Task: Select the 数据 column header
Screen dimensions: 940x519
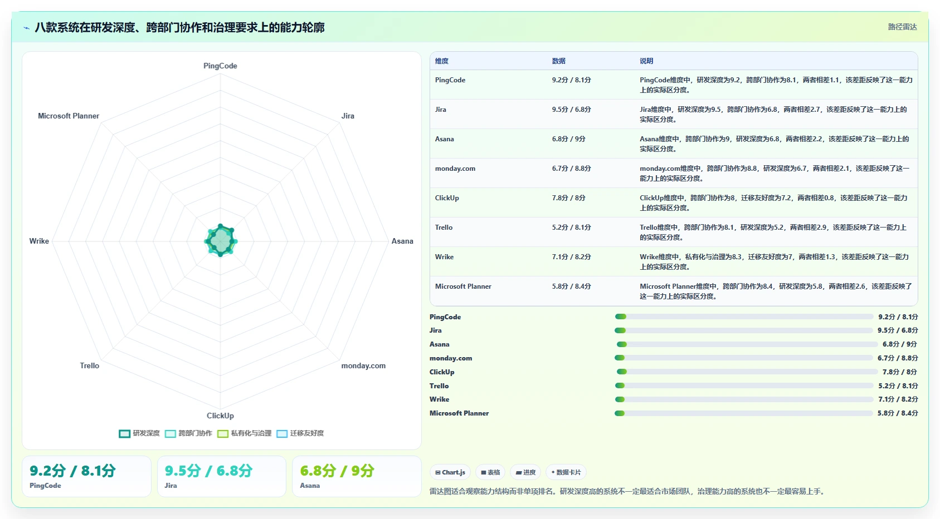Action: pyautogui.click(x=559, y=61)
